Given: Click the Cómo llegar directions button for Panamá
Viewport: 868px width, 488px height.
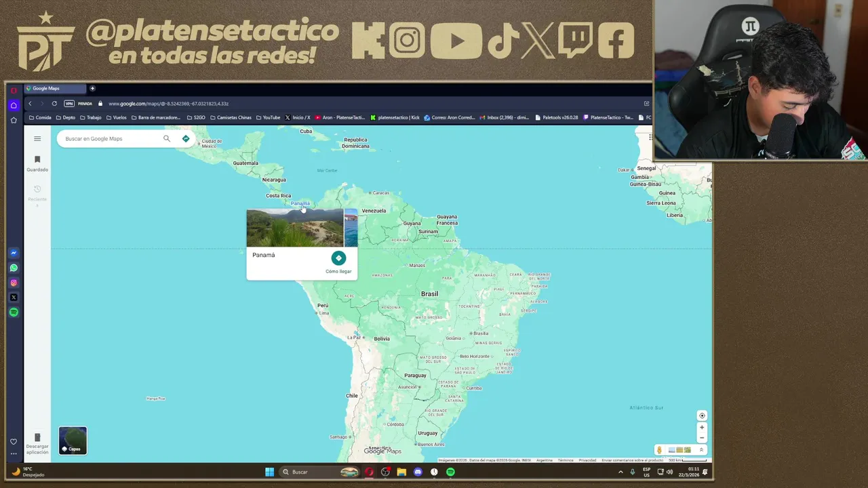Looking at the screenshot, I should coord(338,262).
